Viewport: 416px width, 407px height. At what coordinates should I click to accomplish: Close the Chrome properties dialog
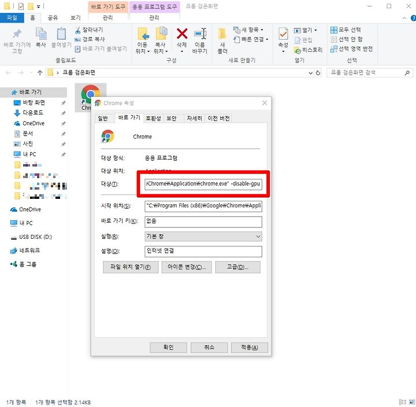(265, 103)
